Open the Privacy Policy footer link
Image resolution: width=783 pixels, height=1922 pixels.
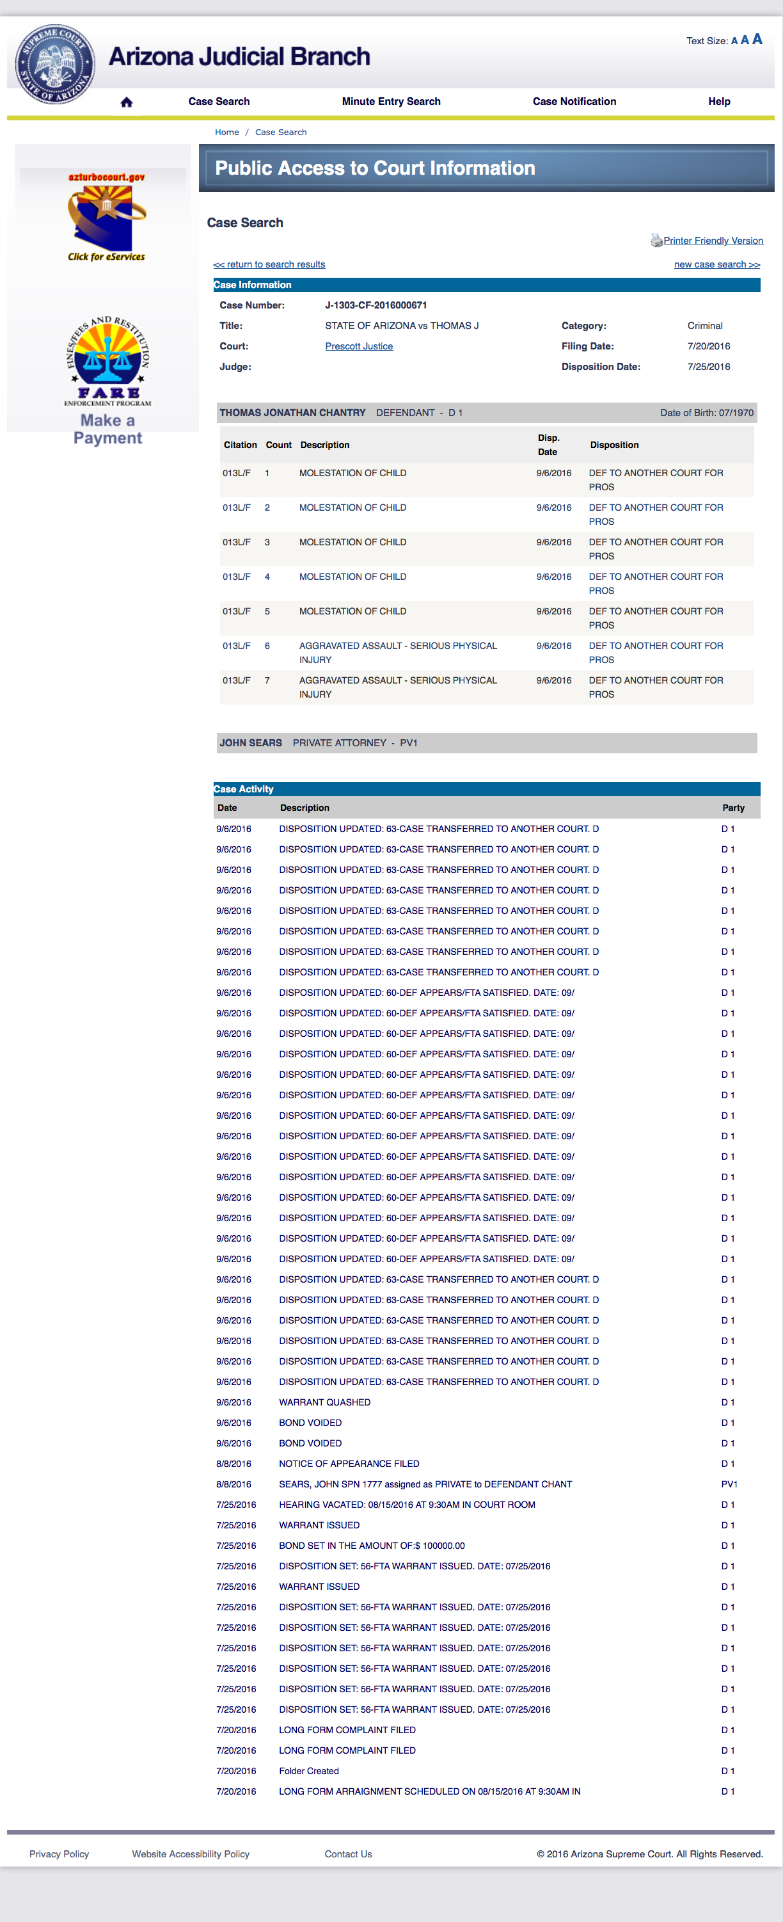pyautogui.click(x=59, y=1854)
